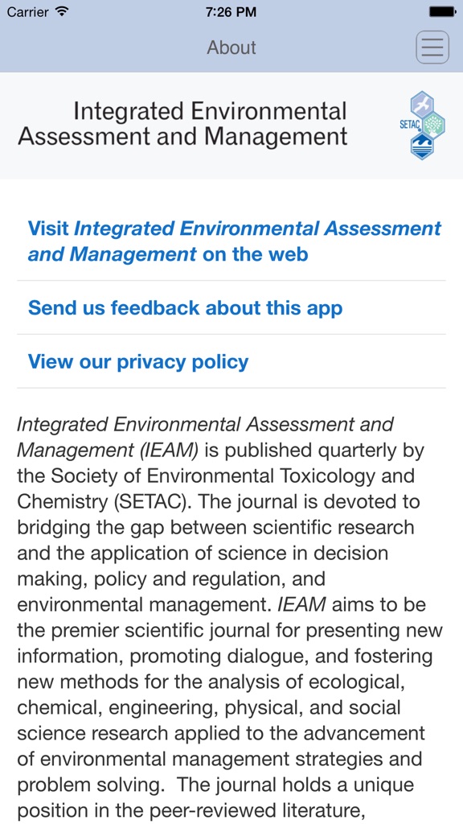The image size is (463, 824).
Task: Click the bird hexagon in the SETAC logo
Action: click(x=422, y=103)
